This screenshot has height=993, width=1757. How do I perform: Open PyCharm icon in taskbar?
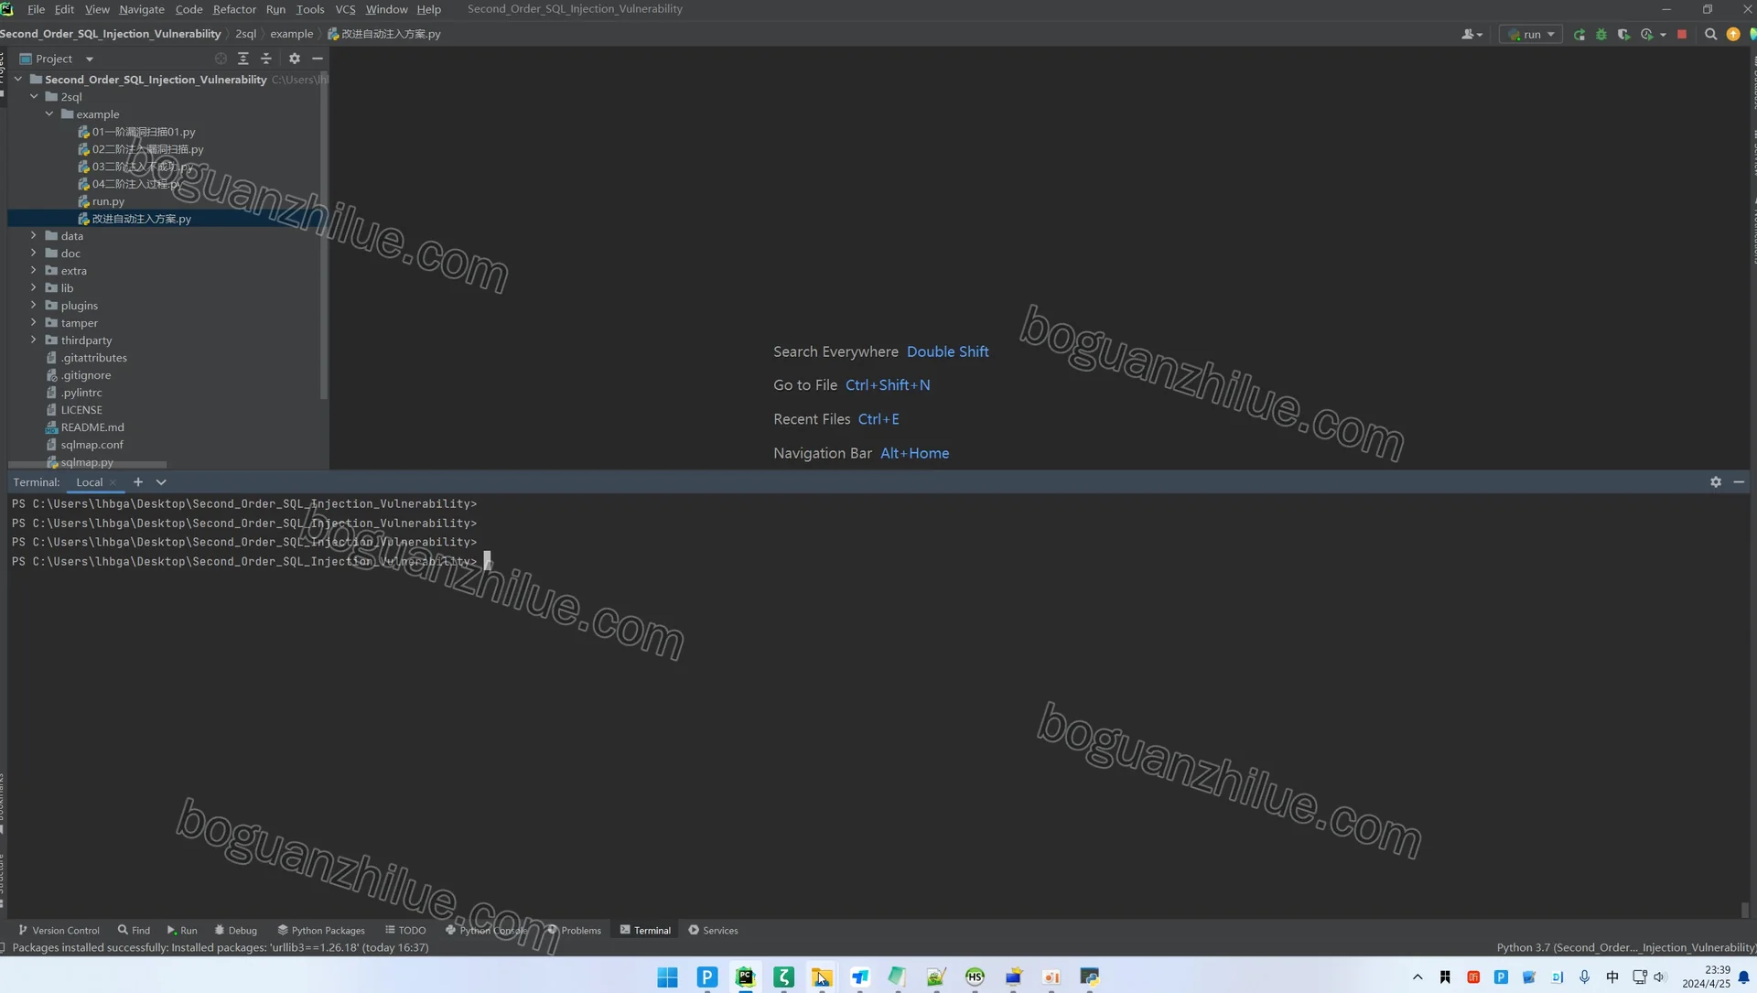(x=745, y=977)
